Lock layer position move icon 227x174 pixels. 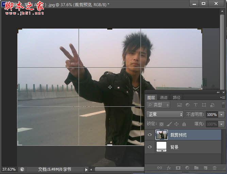176,124
